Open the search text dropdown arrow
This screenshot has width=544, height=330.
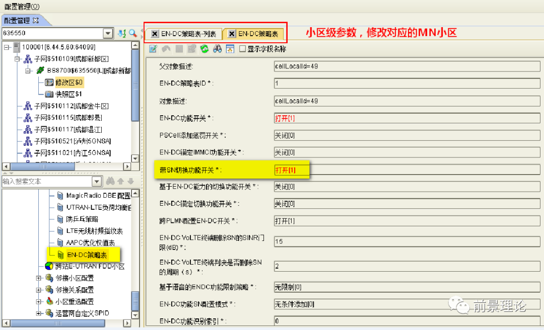click(x=97, y=181)
